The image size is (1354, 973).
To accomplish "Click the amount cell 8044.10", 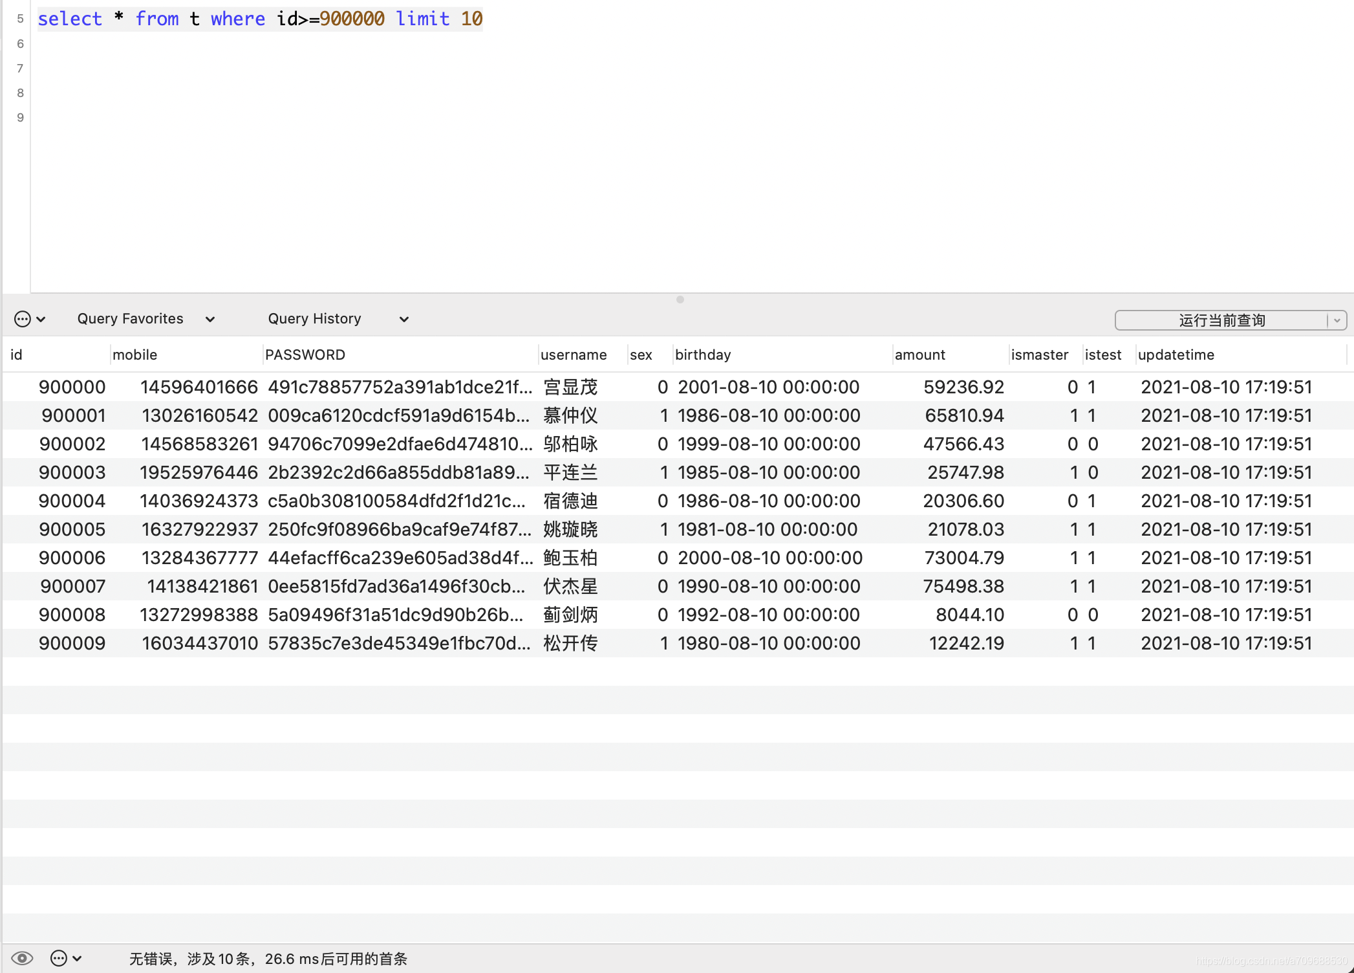I will [969, 615].
